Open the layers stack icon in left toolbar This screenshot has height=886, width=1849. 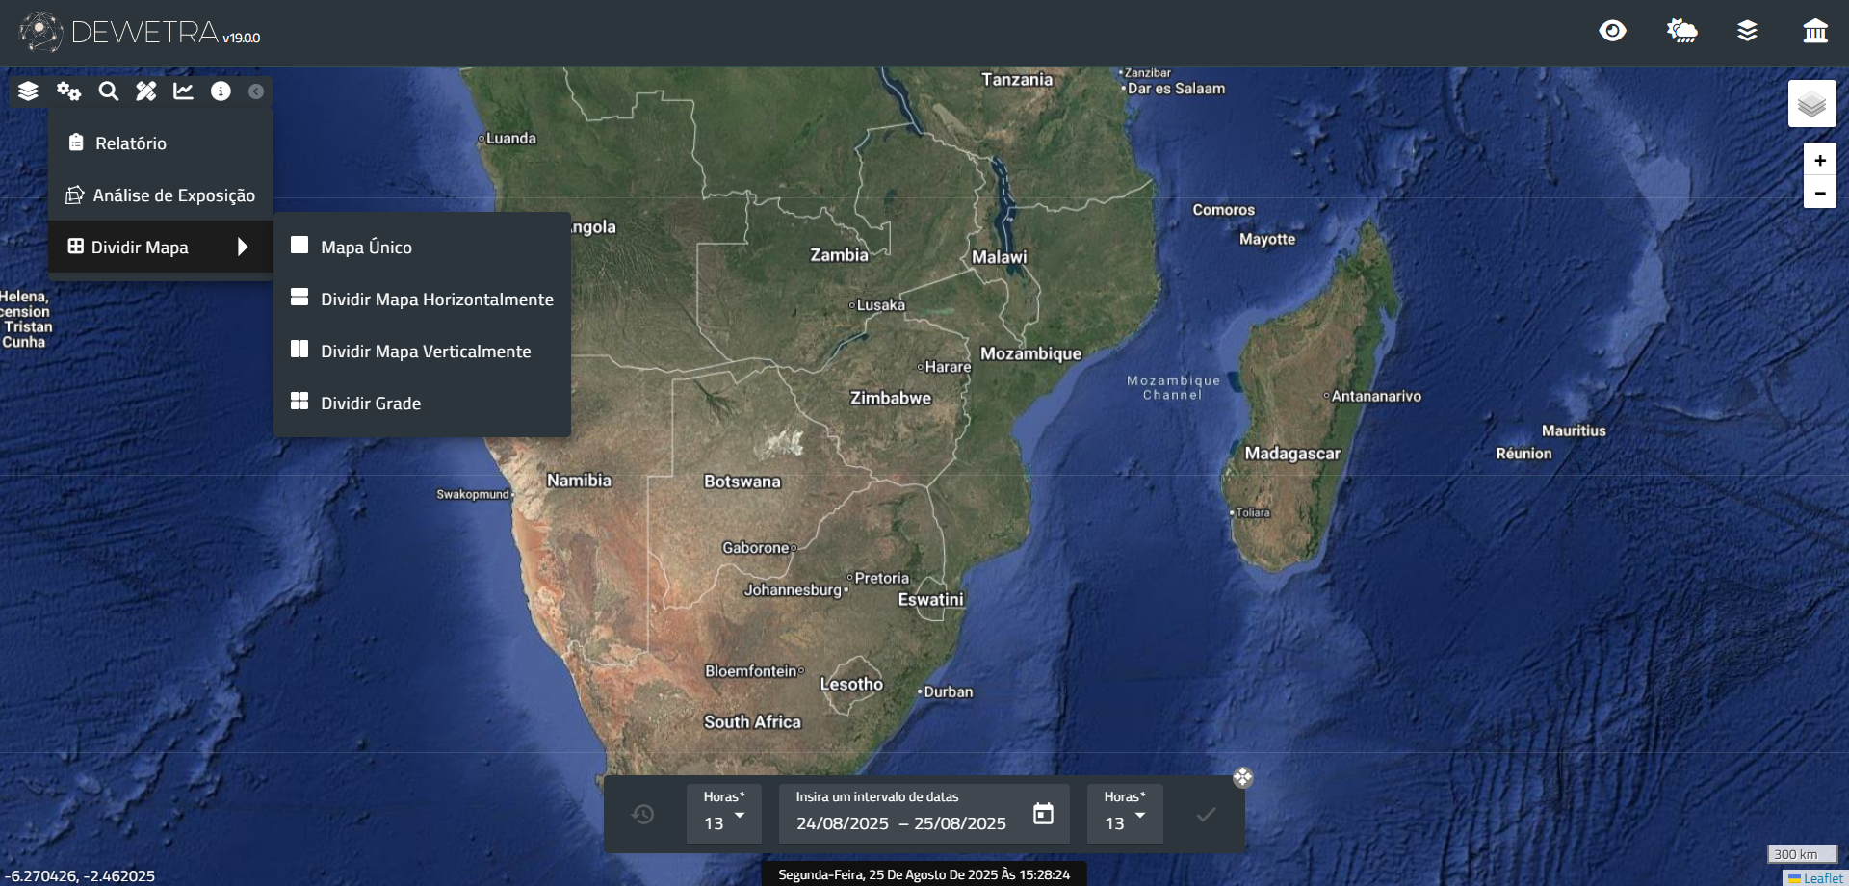28,91
